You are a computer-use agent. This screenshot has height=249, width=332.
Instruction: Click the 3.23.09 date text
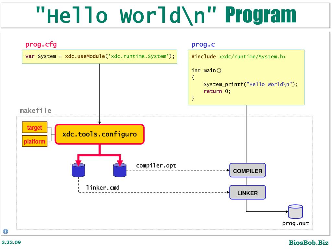[x=11, y=243]
